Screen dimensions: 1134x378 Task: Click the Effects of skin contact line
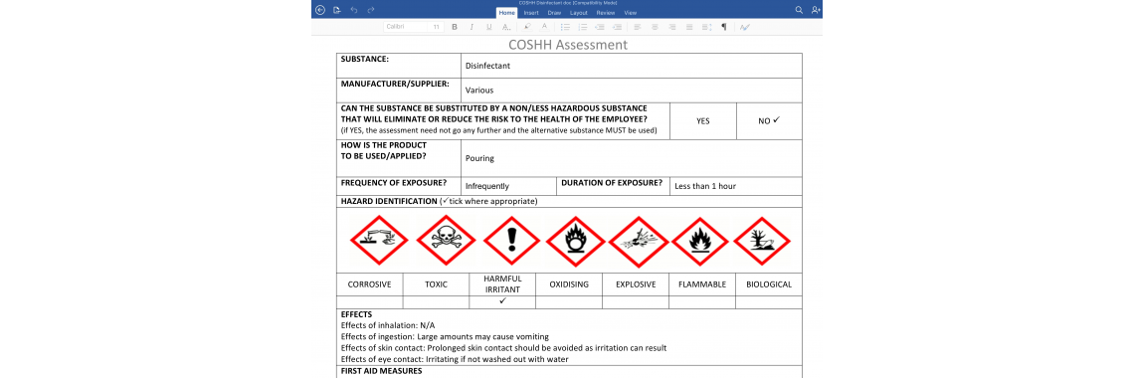[503, 347]
